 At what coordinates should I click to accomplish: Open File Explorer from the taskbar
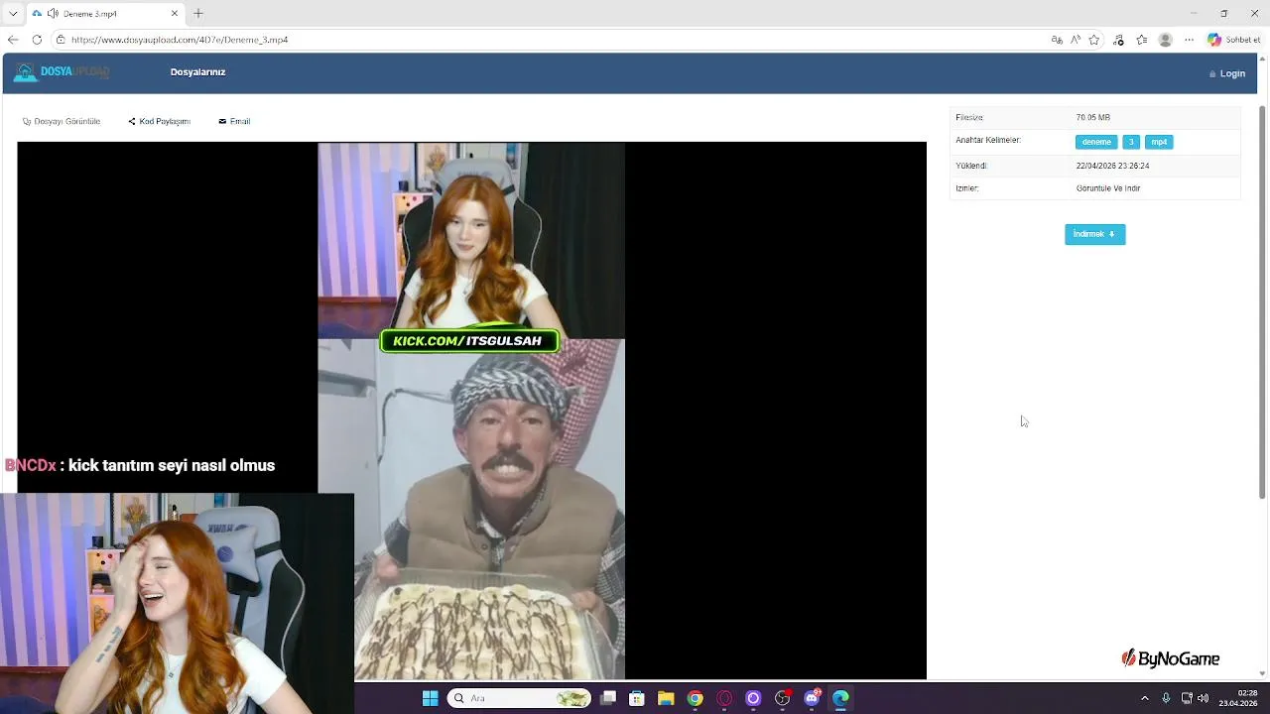(x=666, y=698)
